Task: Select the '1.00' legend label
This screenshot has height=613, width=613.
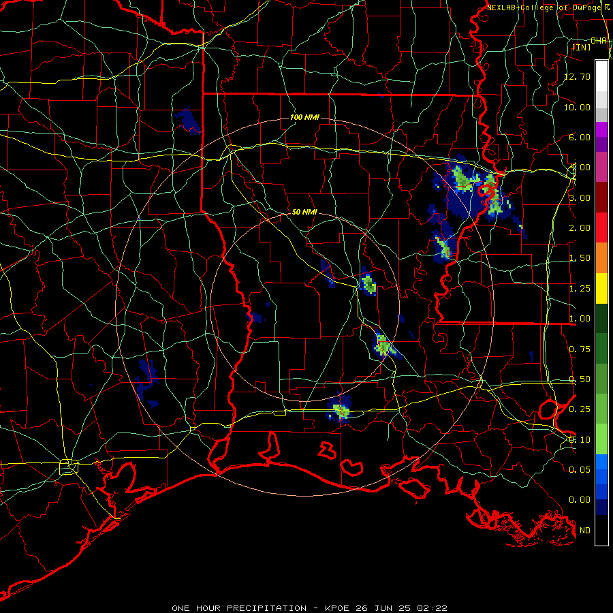Action: (x=580, y=319)
